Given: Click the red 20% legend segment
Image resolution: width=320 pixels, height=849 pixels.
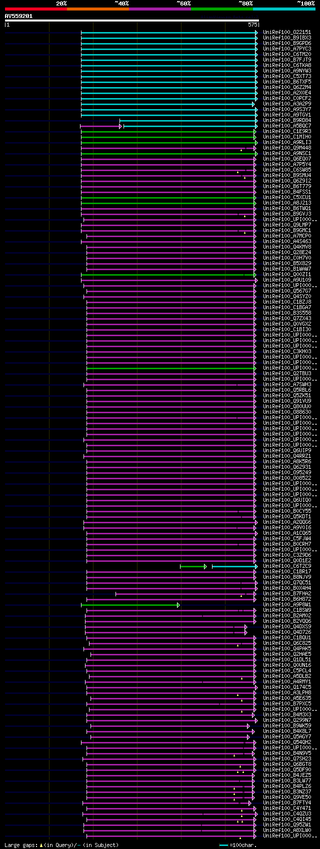Looking at the screenshot, I should [36, 9].
